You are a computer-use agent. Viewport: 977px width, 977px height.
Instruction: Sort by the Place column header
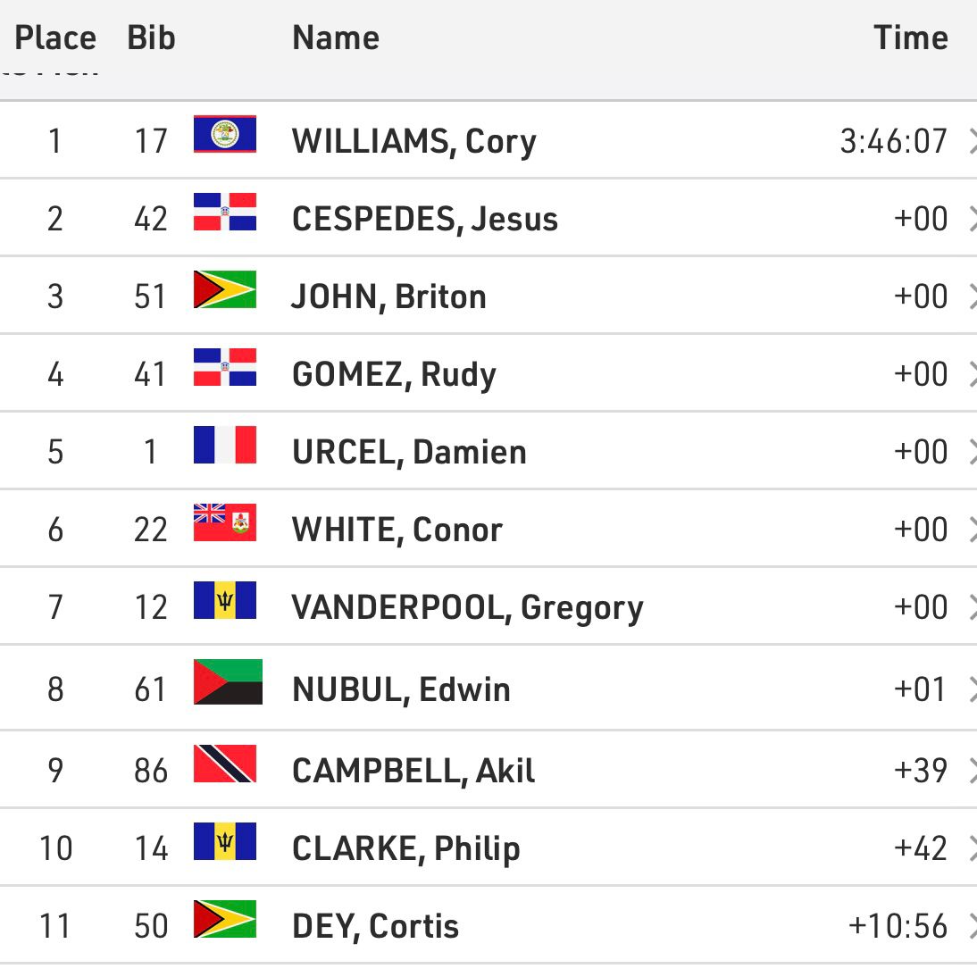point(55,38)
